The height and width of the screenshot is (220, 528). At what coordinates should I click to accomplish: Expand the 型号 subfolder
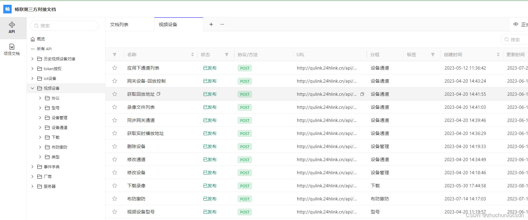(40, 108)
